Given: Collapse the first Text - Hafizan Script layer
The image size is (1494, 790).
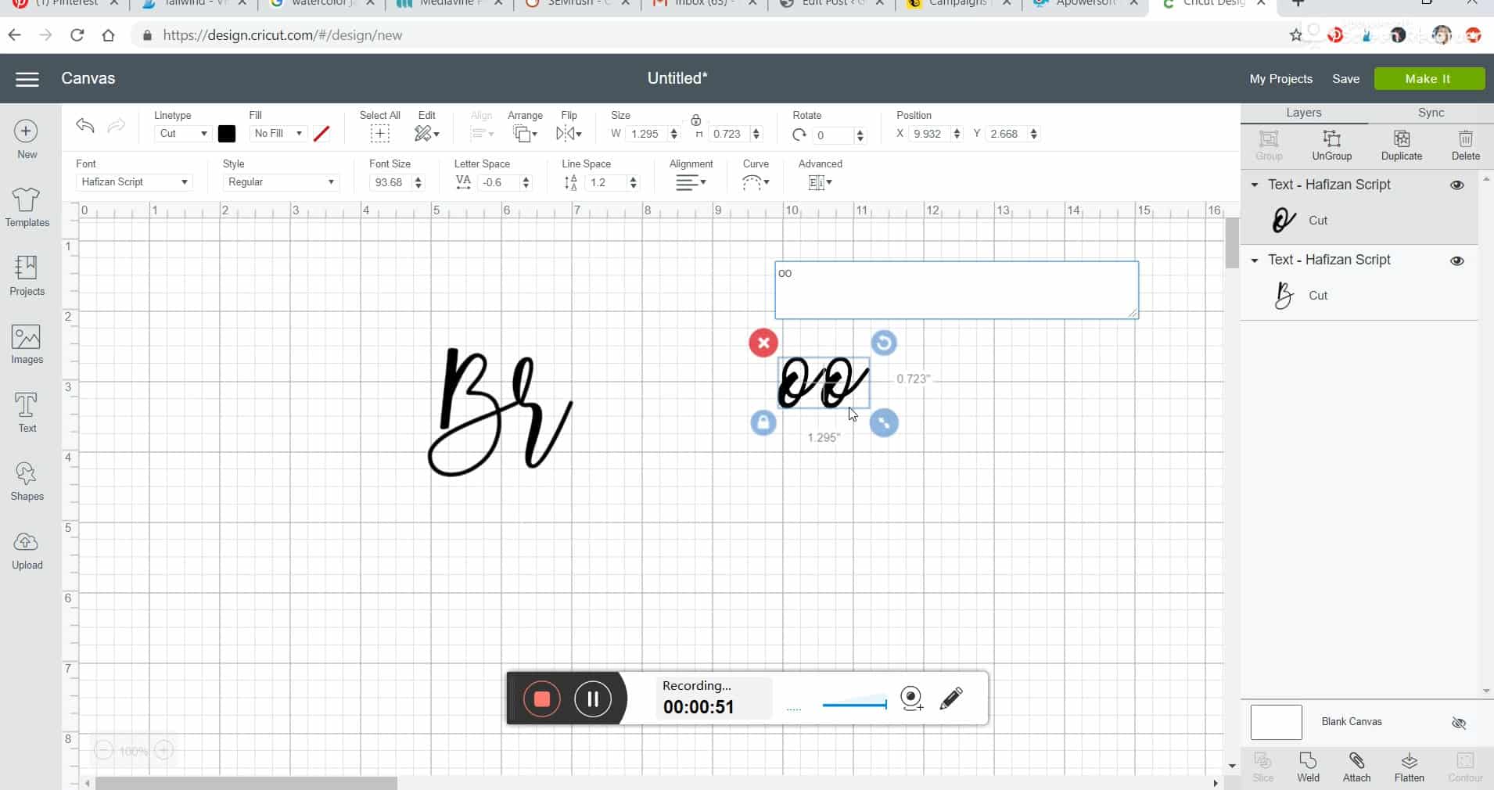Looking at the screenshot, I should (1255, 185).
